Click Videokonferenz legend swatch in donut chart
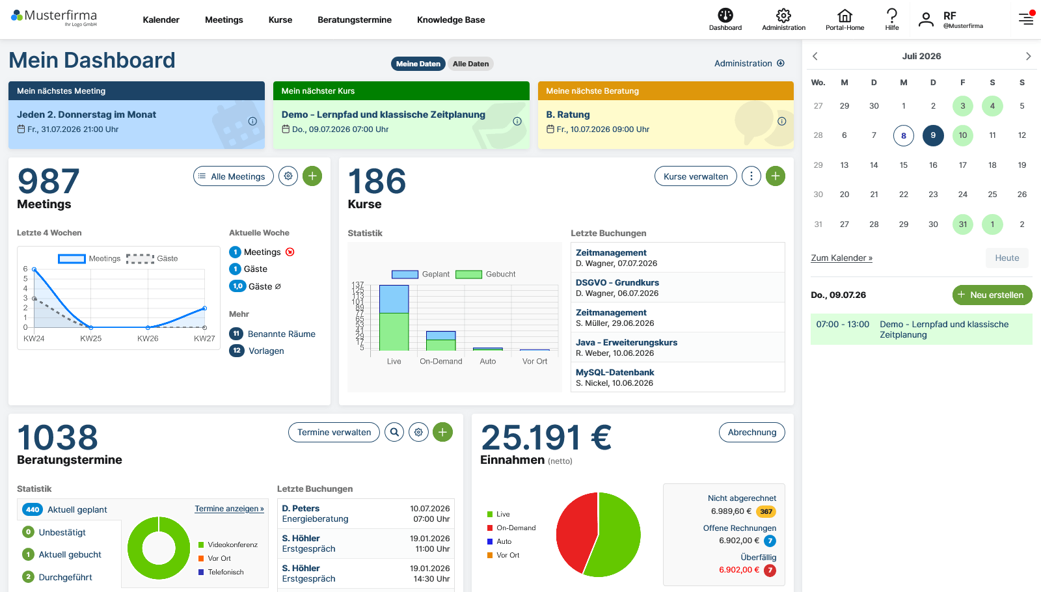The height and width of the screenshot is (592, 1041). pos(201,545)
